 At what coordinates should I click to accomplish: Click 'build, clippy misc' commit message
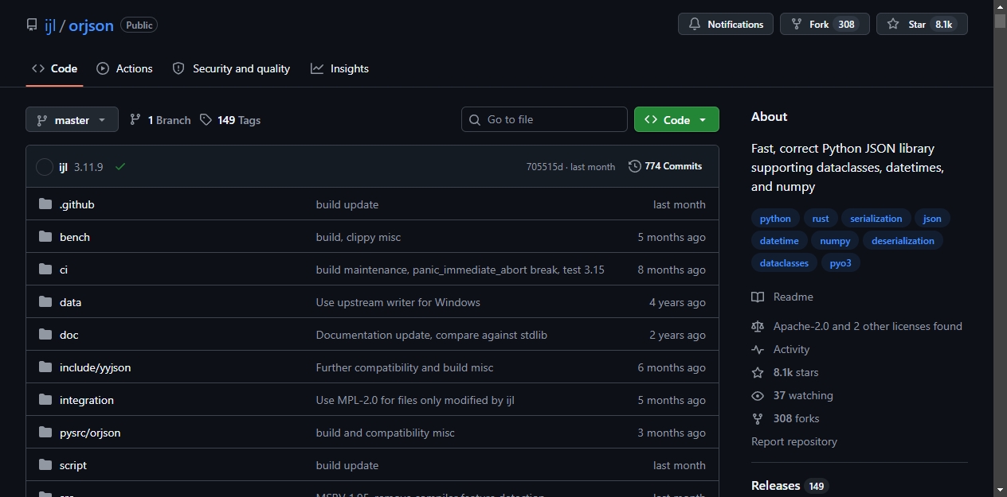(359, 237)
